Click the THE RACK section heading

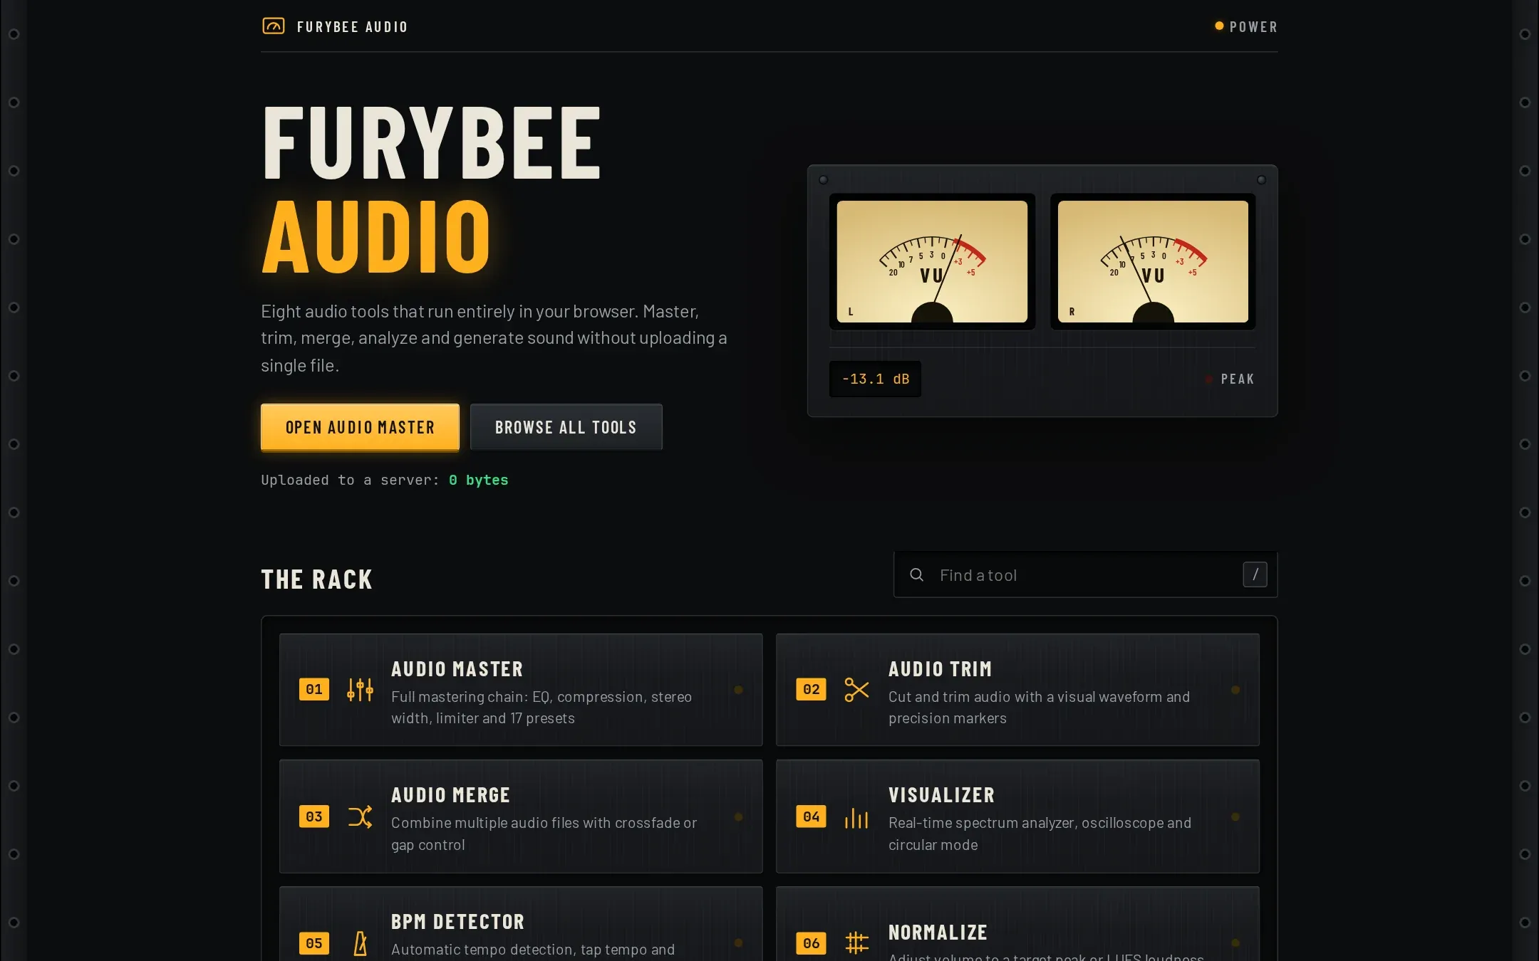pyautogui.click(x=316, y=579)
